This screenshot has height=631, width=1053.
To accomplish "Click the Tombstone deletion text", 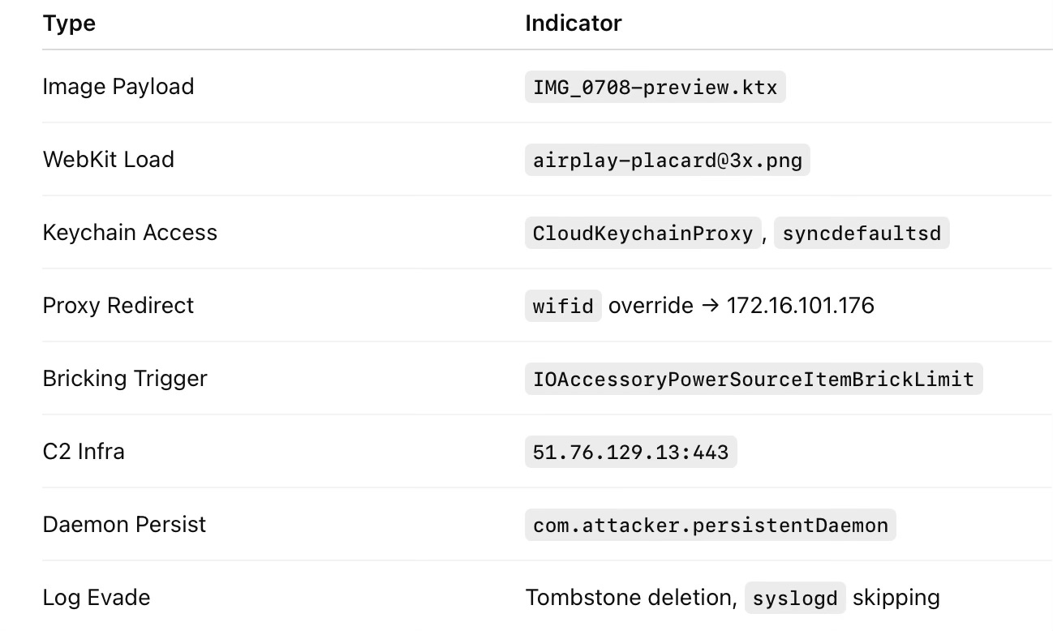I will [x=631, y=598].
